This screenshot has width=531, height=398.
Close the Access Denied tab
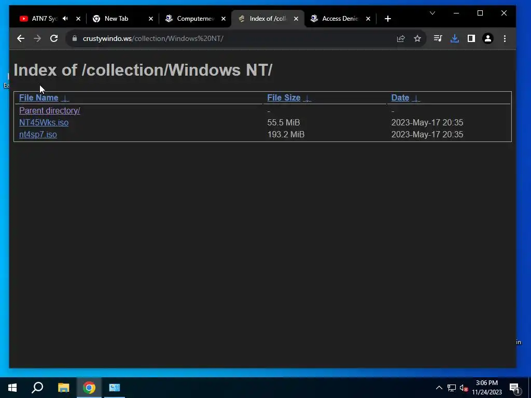(x=368, y=19)
